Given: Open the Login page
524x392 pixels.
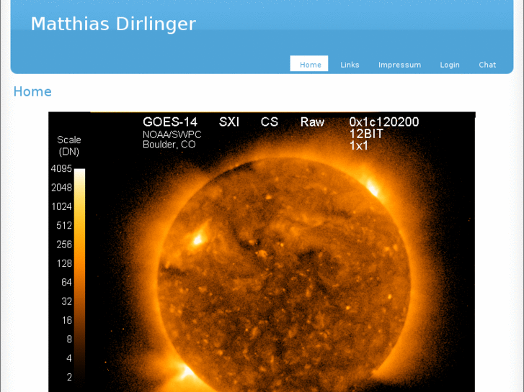Looking at the screenshot, I should 450,65.
